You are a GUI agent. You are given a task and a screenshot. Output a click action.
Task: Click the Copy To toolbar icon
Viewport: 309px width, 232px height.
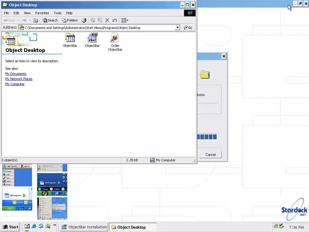pos(100,20)
